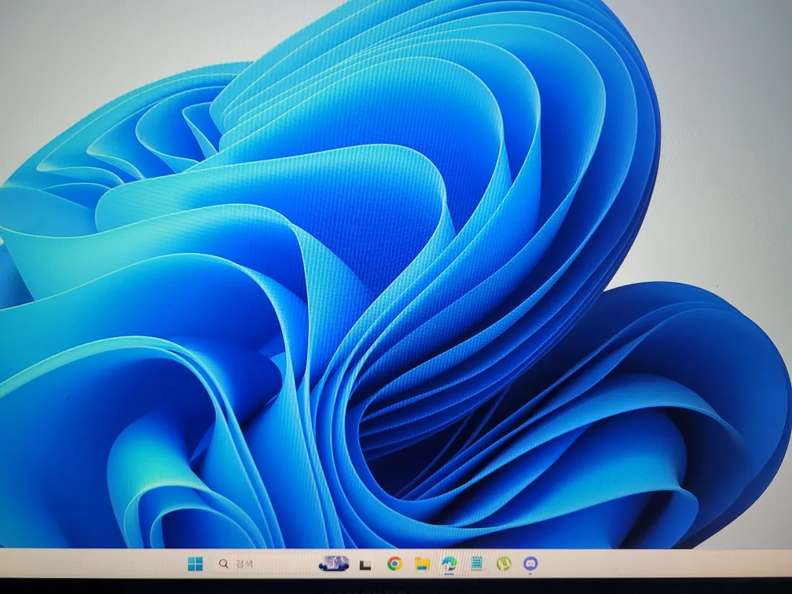Screen dimensions: 792x594
Task: Click the 검색 search box in taskbar
Action: point(284,563)
